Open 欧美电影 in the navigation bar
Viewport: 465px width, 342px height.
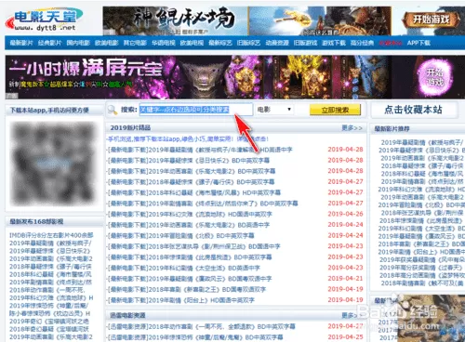(107, 43)
